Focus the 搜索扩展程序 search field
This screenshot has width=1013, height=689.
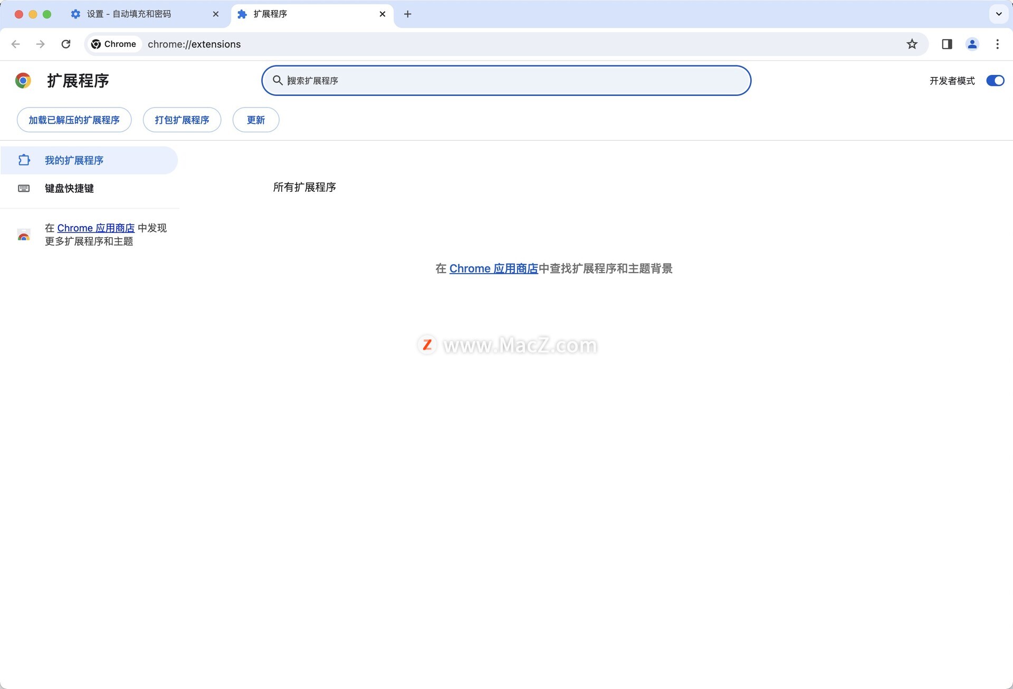tap(506, 81)
